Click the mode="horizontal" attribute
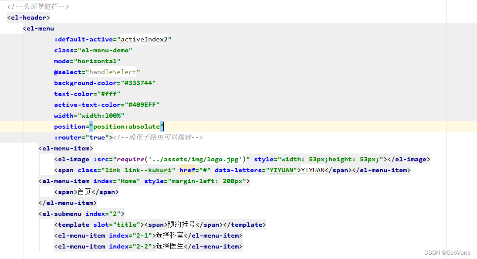This screenshot has width=477, height=259. (87, 61)
